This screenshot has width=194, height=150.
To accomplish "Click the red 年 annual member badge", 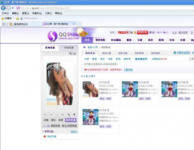I will tap(127, 32).
